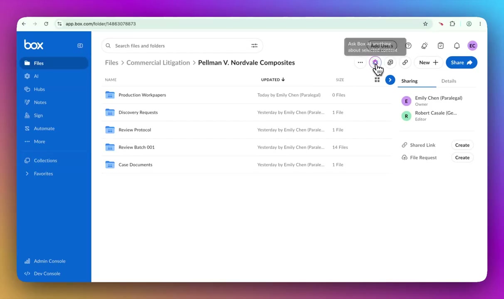Sort by the UPDATED column
This screenshot has height=299, width=504.
(x=273, y=80)
